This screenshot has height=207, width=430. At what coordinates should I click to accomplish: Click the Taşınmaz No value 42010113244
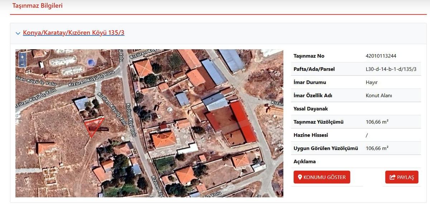pos(381,56)
